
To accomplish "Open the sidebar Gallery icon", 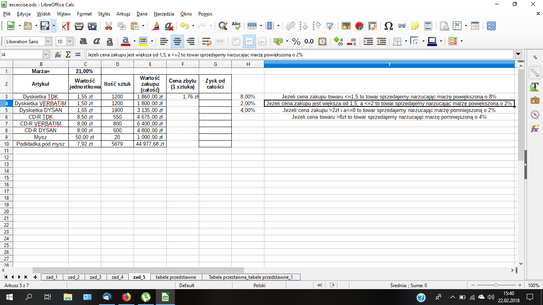I will tap(535, 100).
